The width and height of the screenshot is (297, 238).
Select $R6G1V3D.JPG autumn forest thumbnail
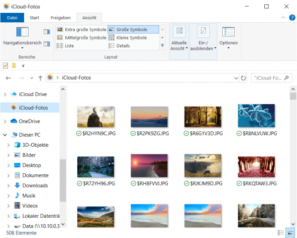pyautogui.click(x=203, y=117)
